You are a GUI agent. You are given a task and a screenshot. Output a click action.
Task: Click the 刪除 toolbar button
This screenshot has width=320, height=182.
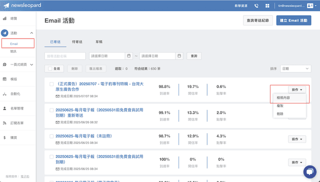[x=74, y=69]
